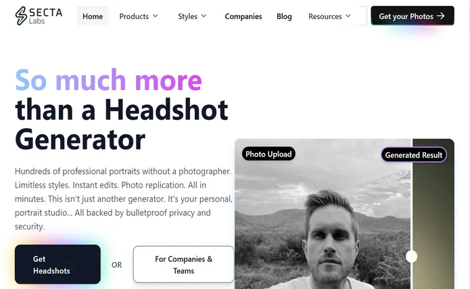The height and width of the screenshot is (289, 470).
Task: Open the Companies page link
Action: click(x=243, y=16)
